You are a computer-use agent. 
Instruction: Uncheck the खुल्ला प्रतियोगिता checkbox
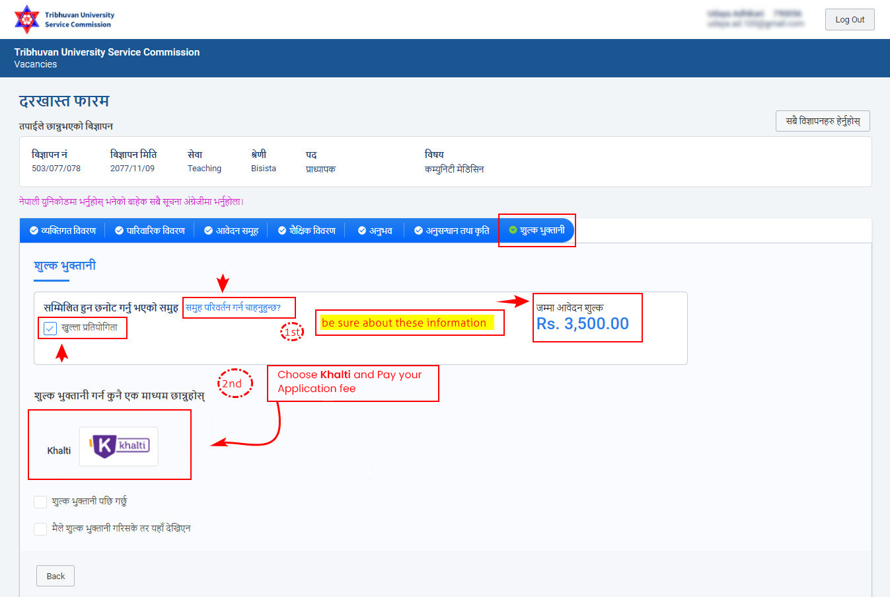click(x=50, y=328)
